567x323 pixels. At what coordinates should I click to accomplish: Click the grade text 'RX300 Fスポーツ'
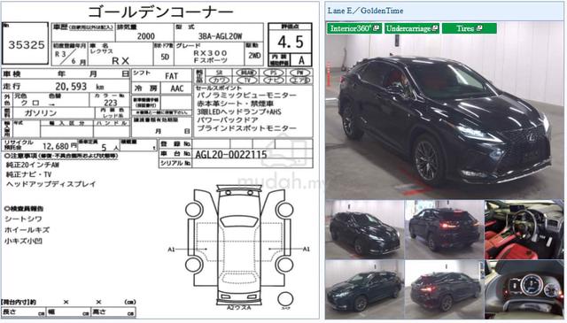coord(211,57)
